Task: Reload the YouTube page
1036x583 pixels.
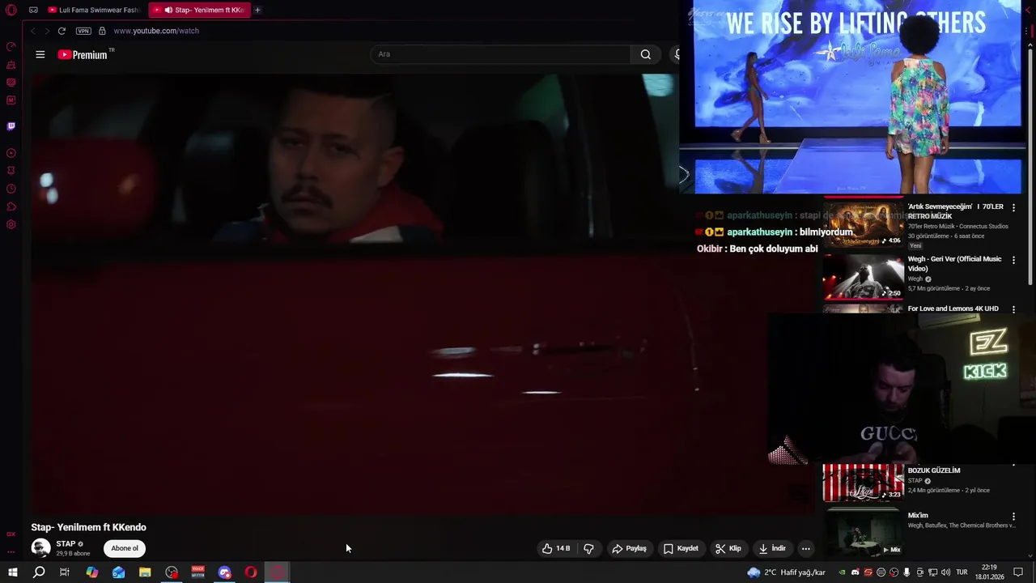Action: [62, 31]
